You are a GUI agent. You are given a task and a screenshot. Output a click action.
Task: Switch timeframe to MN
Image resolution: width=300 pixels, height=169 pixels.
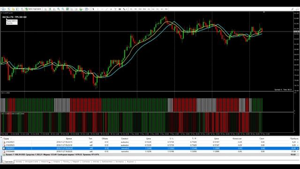point(166,9)
